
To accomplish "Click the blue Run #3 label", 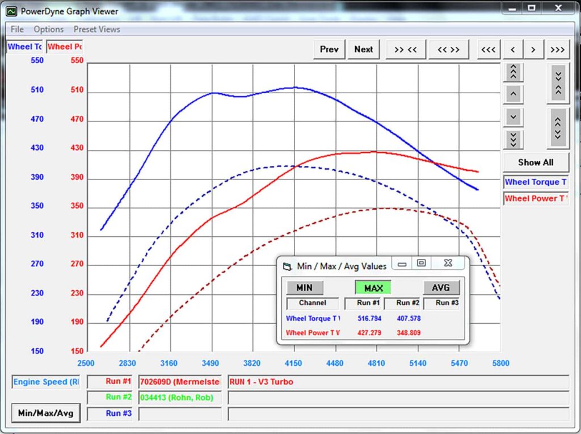I will tap(110, 414).
